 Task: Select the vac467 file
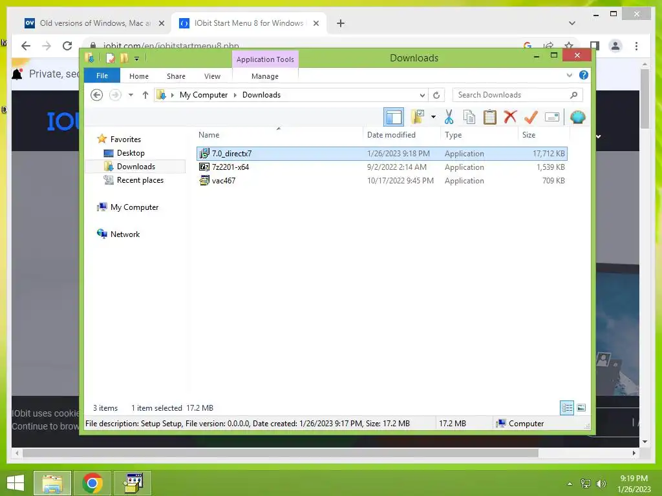381,181
